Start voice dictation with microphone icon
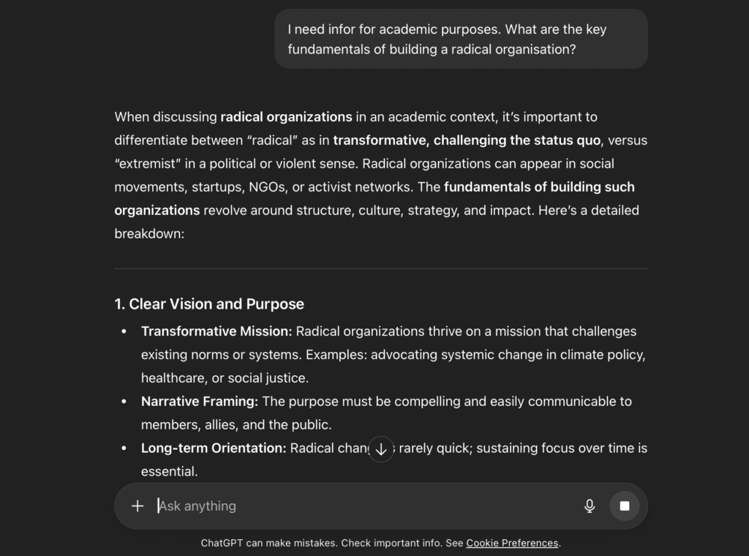 pos(590,506)
